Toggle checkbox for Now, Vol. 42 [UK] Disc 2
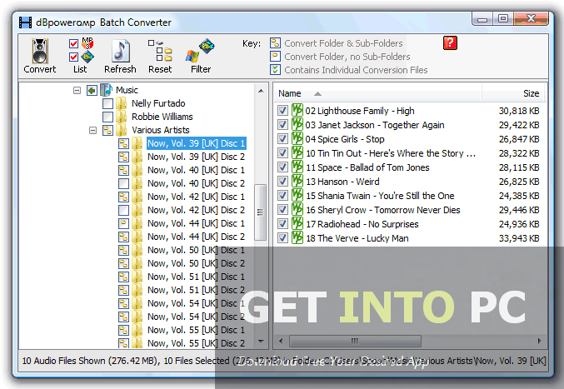The image size is (564, 389). 123,210
